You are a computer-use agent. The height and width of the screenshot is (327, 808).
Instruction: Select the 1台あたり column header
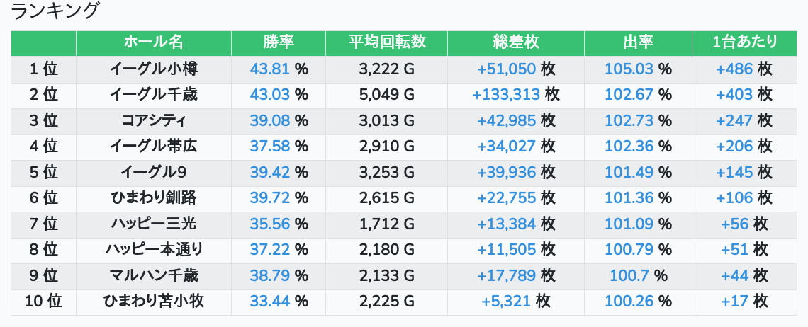point(744,42)
